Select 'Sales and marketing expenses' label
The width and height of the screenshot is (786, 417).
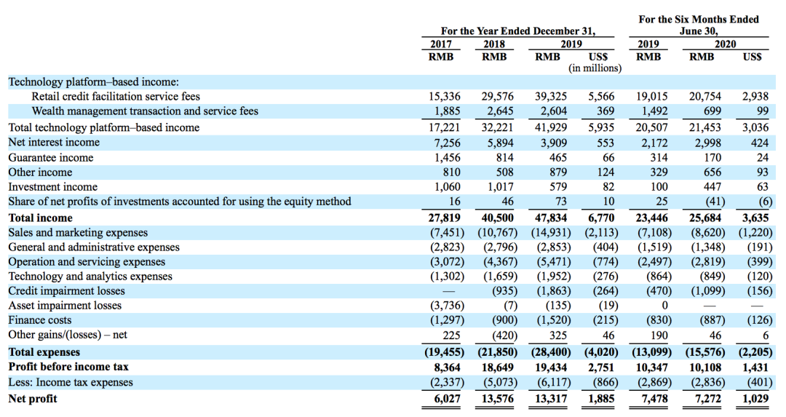click(x=78, y=232)
